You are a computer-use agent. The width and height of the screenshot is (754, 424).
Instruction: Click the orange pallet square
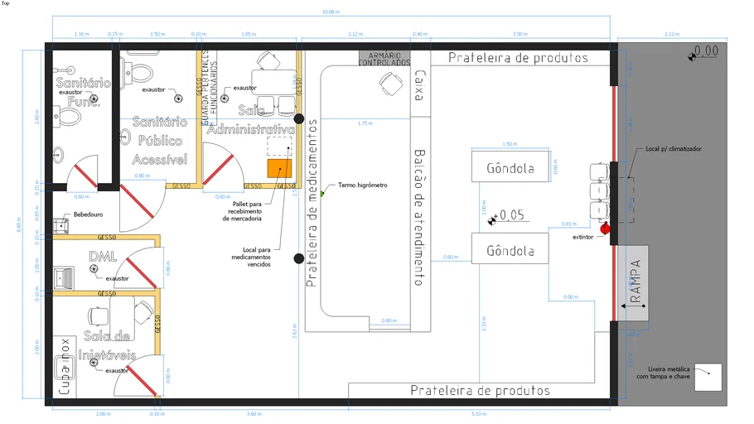pyautogui.click(x=279, y=169)
